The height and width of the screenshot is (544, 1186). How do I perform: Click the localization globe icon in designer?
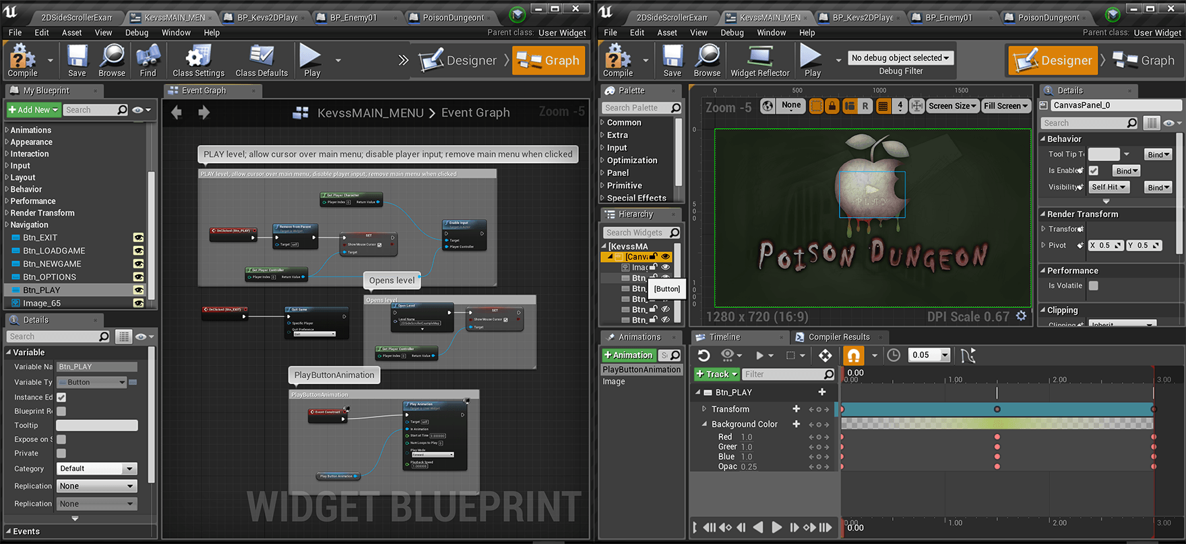point(768,106)
